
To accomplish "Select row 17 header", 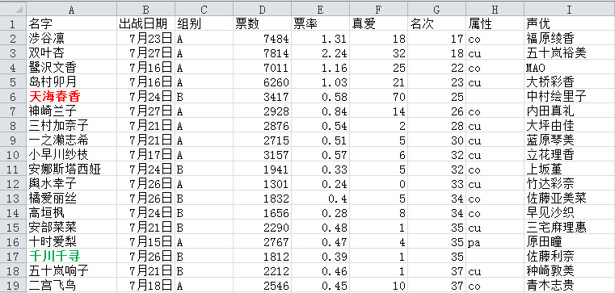I will [14, 257].
